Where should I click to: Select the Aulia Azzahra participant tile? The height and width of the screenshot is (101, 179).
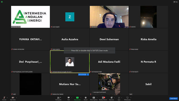click(70, 39)
